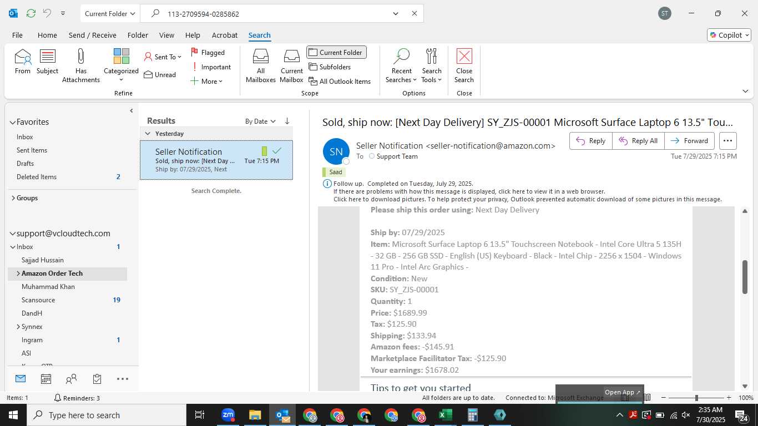The height and width of the screenshot is (426, 758).
Task: Switch to the Folder tab
Action: [x=138, y=35]
